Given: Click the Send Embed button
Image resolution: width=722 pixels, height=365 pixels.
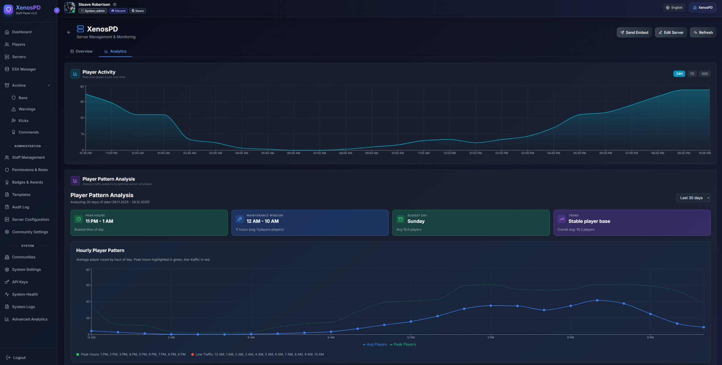Looking at the screenshot, I should 634,32.
